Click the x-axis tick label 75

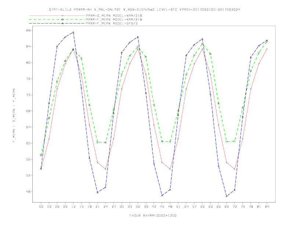(x=243, y=207)
